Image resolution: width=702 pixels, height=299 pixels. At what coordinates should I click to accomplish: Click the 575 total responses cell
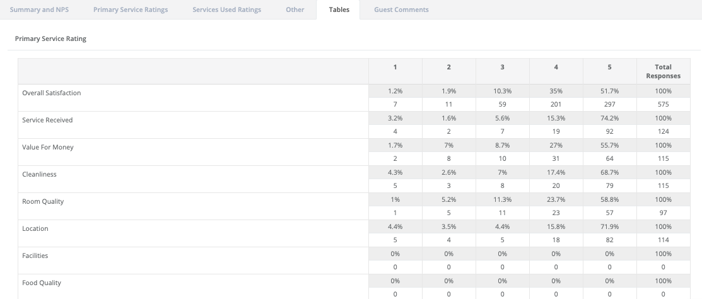click(x=663, y=105)
